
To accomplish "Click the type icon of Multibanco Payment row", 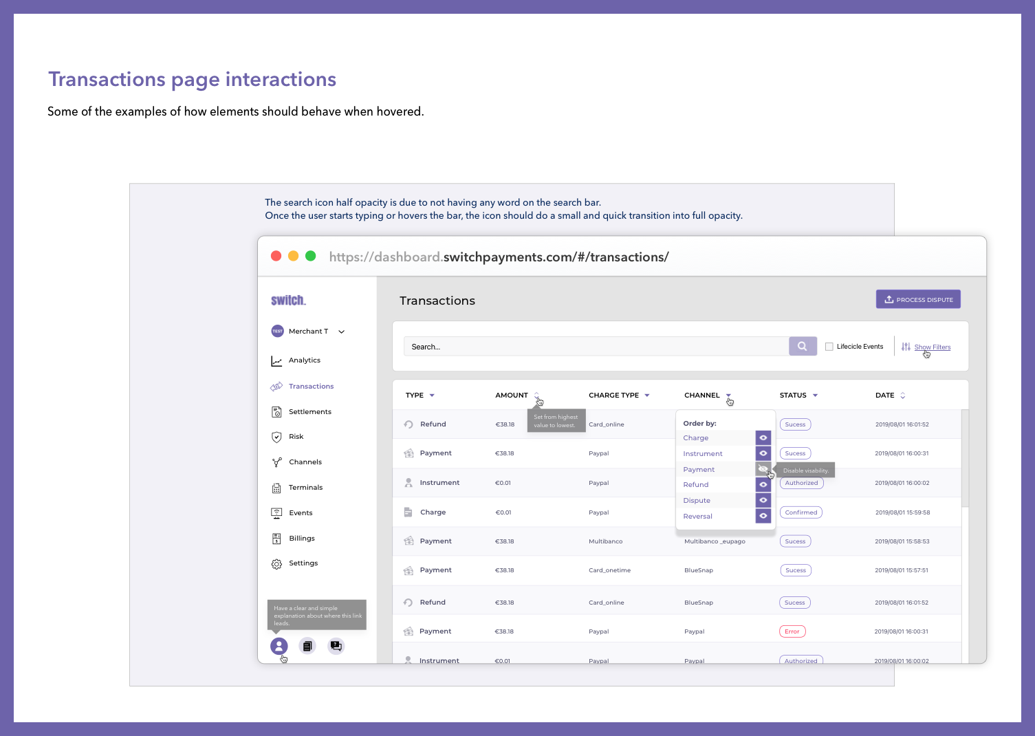I will click(408, 541).
